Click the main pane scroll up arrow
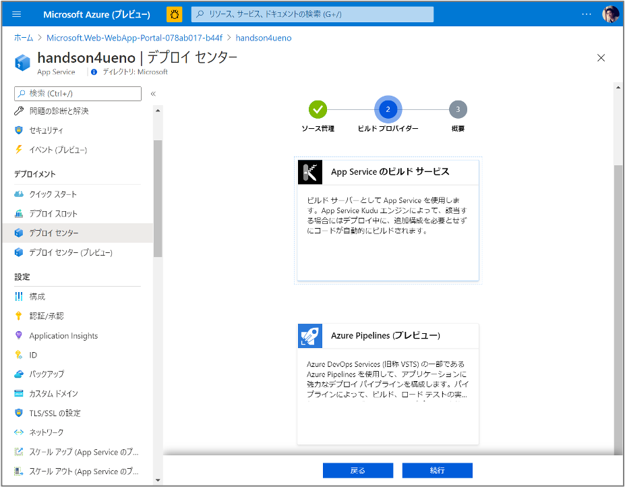 [618, 87]
